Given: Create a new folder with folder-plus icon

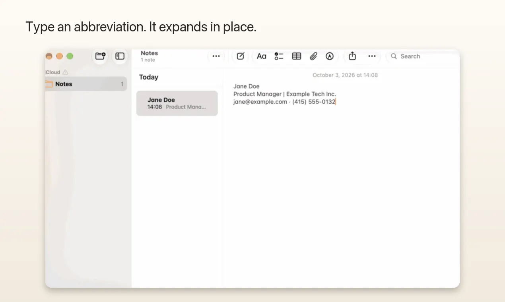Looking at the screenshot, I should click(x=100, y=56).
